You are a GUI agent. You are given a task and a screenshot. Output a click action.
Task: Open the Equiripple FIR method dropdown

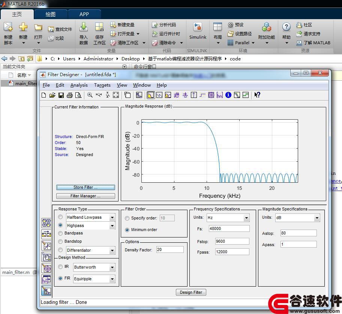[112, 279]
